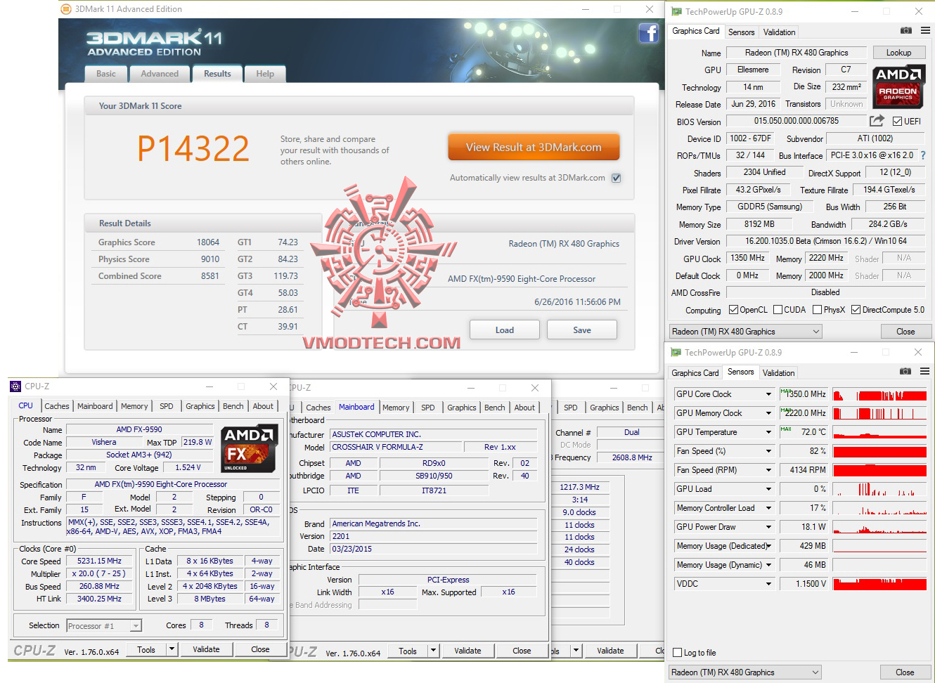Image resolution: width=935 pixels, height=683 pixels.
Task: Switch to the Basic tab in 3DMark 11
Action: pyautogui.click(x=106, y=74)
